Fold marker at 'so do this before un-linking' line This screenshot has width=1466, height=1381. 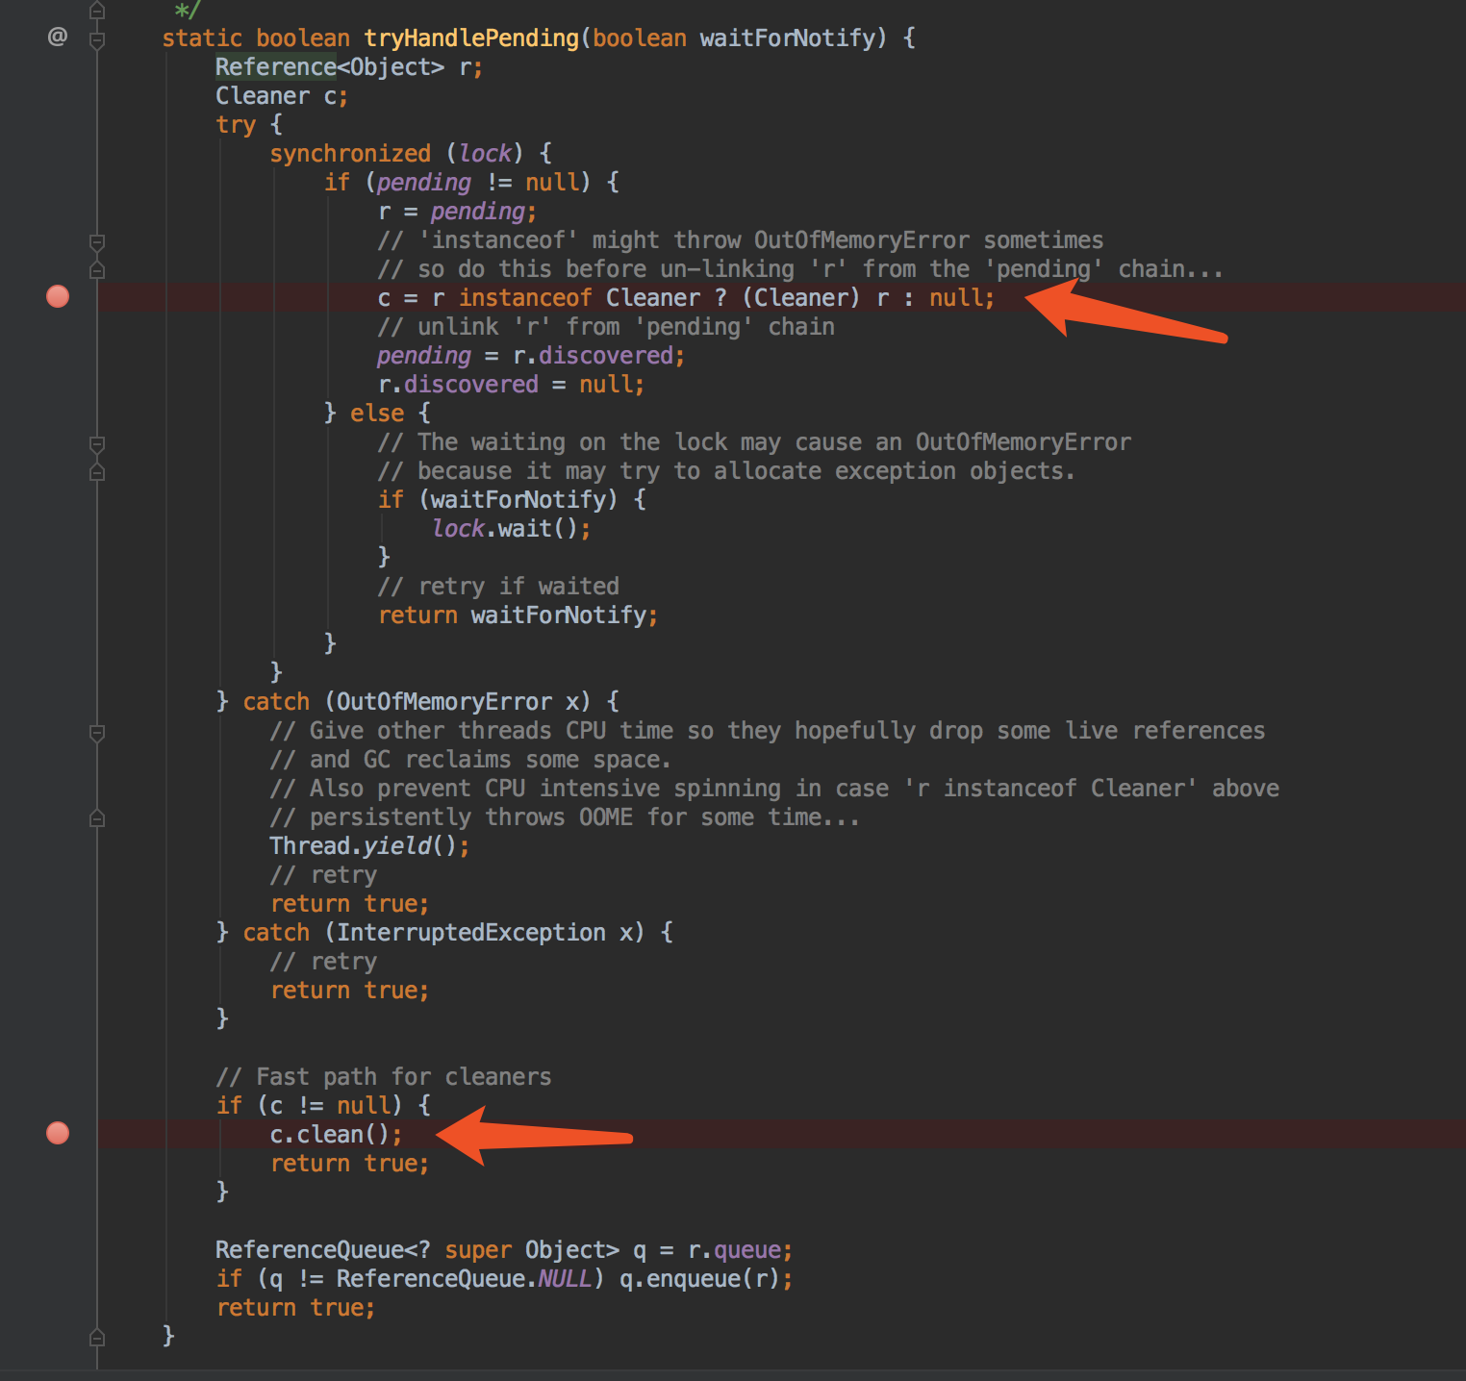[97, 270]
